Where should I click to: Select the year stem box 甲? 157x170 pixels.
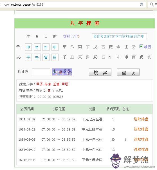point(28,47)
